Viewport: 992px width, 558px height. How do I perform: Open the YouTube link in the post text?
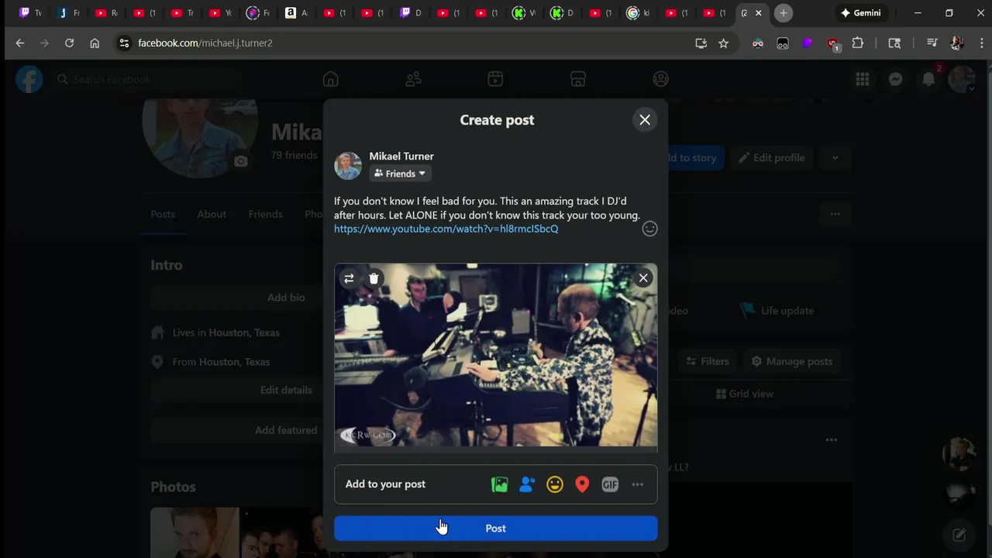(446, 229)
